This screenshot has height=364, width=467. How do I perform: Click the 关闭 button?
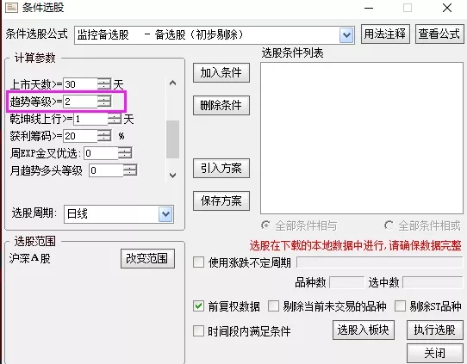pyautogui.click(x=435, y=354)
